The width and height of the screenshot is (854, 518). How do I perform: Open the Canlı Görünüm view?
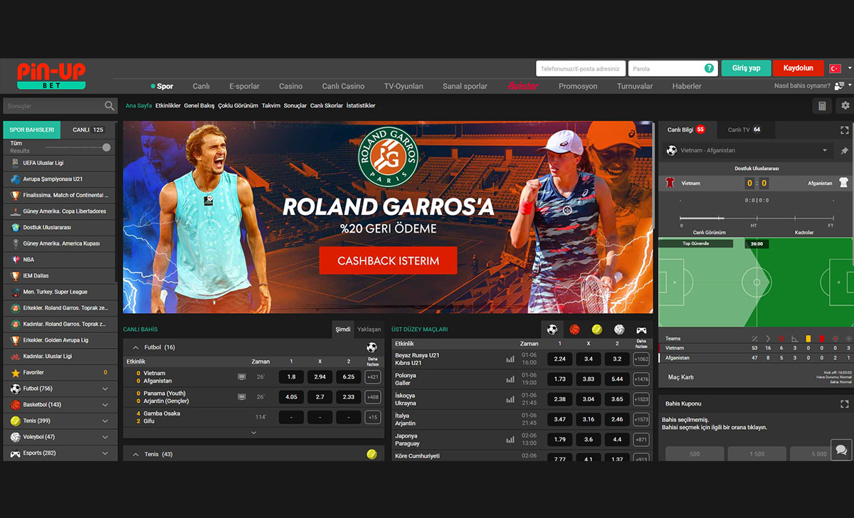[709, 233]
